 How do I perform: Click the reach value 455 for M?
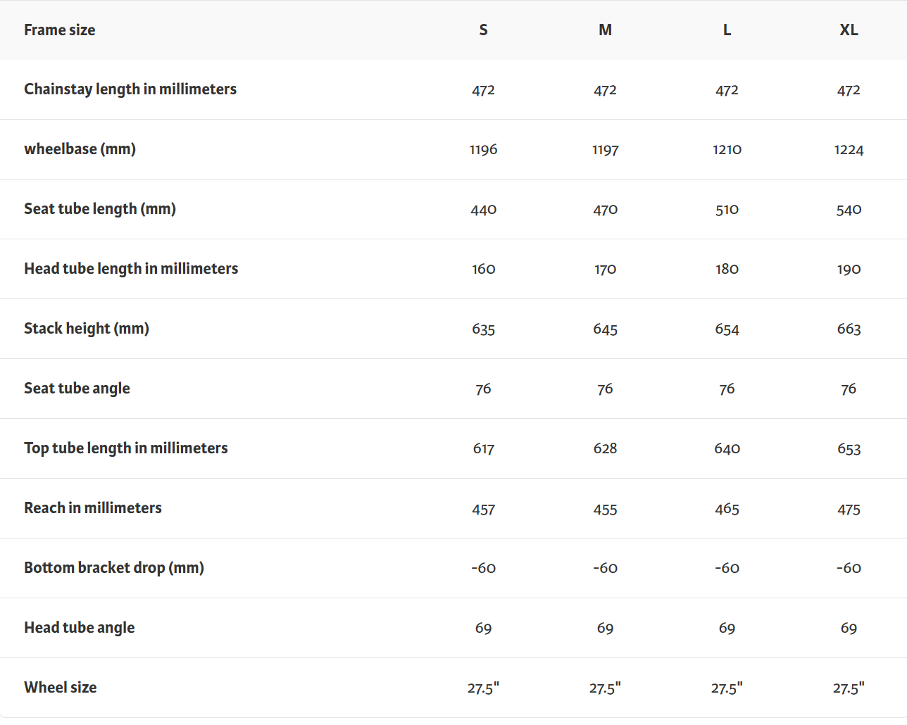pyautogui.click(x=605, y=509)
